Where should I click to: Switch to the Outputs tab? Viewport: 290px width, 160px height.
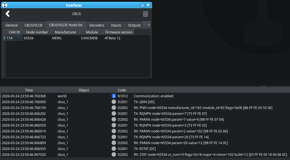[x=134, y=25]
